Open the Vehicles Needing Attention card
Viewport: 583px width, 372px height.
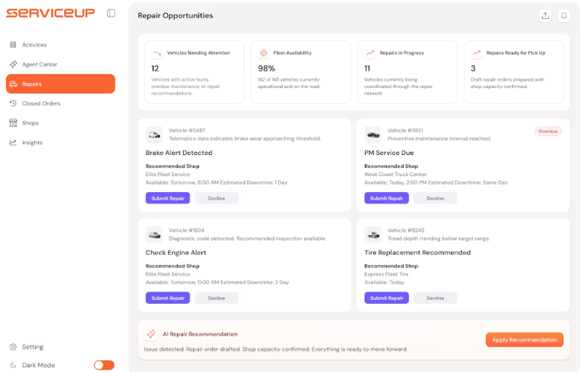point(195,72)
